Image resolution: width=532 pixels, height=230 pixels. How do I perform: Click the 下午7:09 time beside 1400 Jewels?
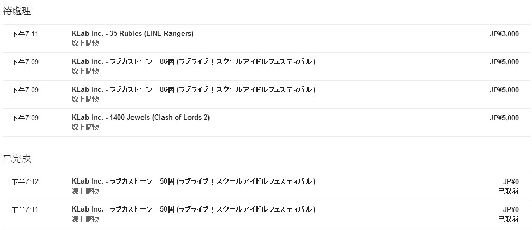click(x=25, y=118)
